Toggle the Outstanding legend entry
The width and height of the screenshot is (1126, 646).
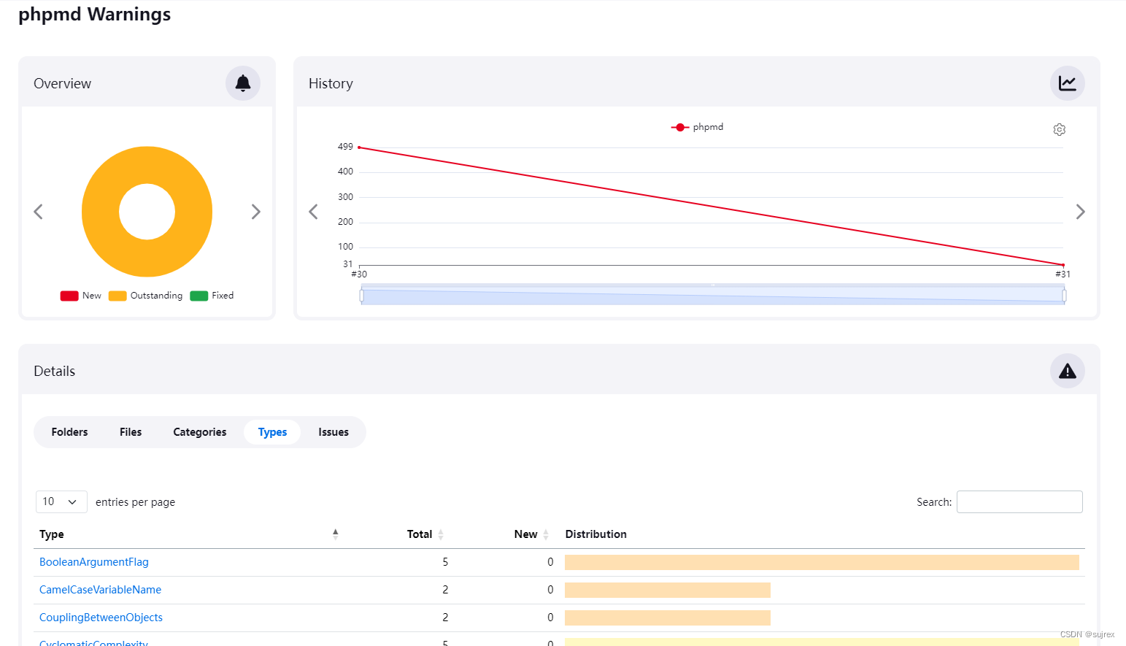pyautogui.click(x=146, y=296)
